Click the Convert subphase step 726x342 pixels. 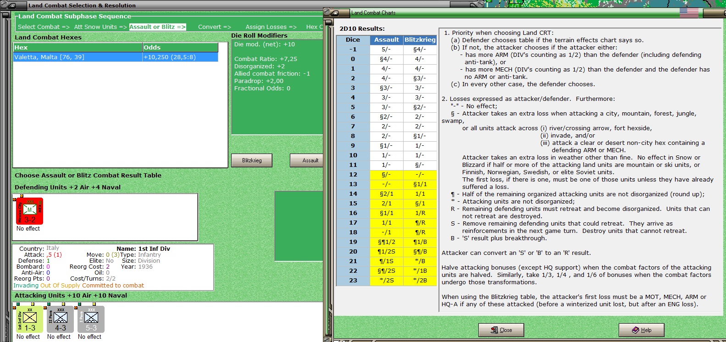pos(214,27)
